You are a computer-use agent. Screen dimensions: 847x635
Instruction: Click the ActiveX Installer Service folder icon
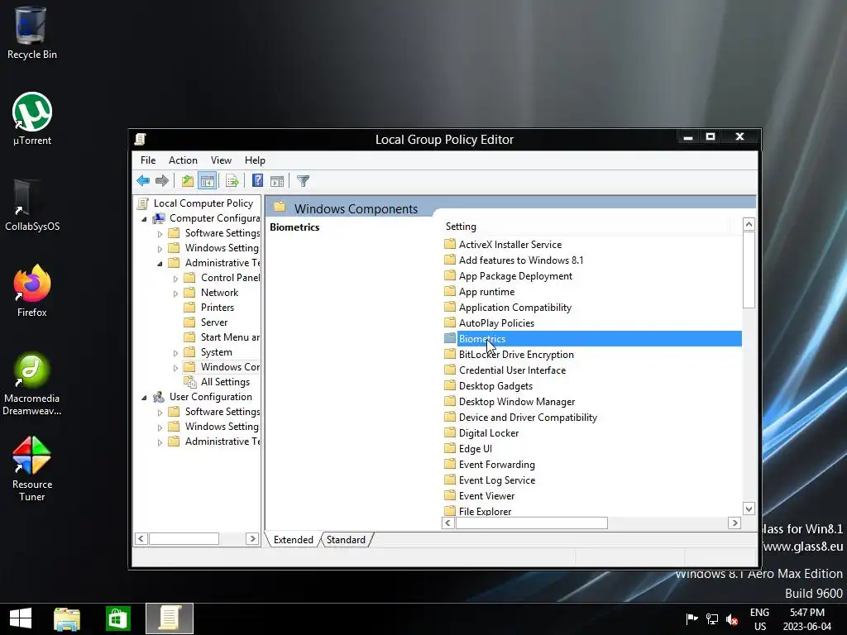click(x=450, y=244)
